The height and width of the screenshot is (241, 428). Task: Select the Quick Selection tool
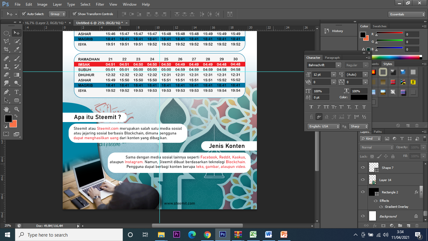[17, 41]
